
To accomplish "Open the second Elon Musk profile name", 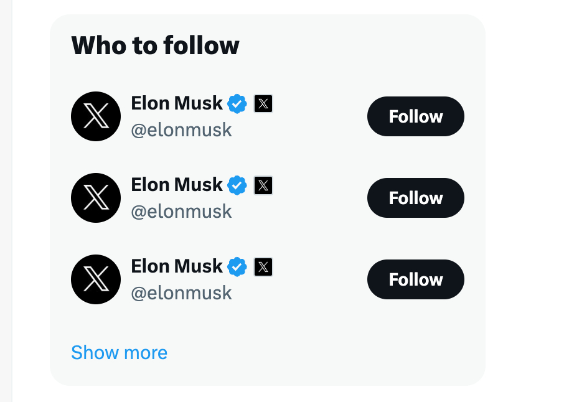I will (177, 185).
